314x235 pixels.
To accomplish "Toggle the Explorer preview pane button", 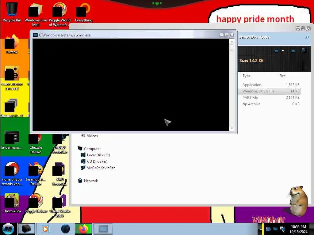I will pos(293,51).
